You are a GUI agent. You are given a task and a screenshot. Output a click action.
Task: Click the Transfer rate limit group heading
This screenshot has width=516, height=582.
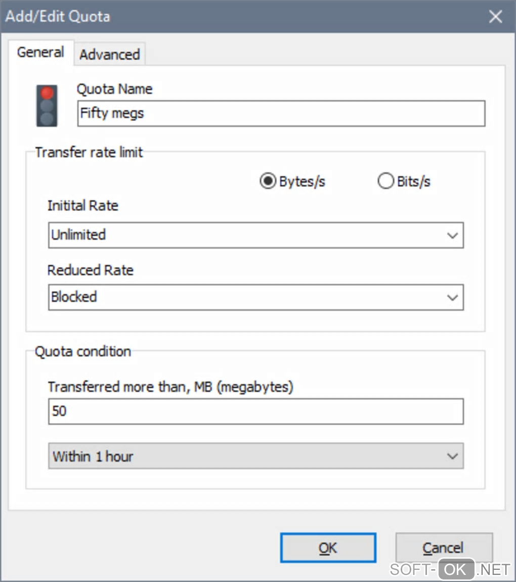click(x=89, y=152)
